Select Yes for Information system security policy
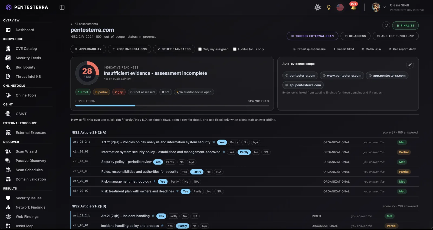 tap(232, 152)
